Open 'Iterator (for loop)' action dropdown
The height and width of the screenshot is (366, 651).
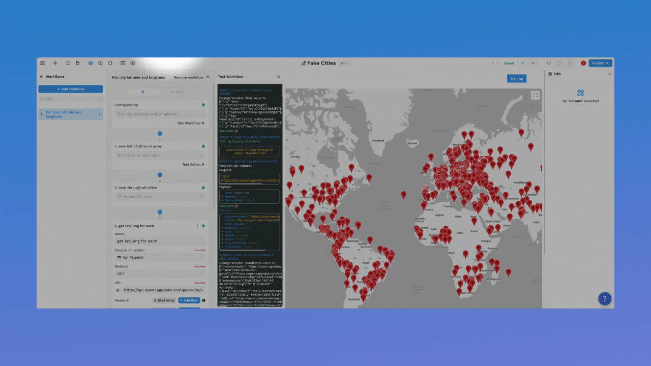[x=160, y=197]
